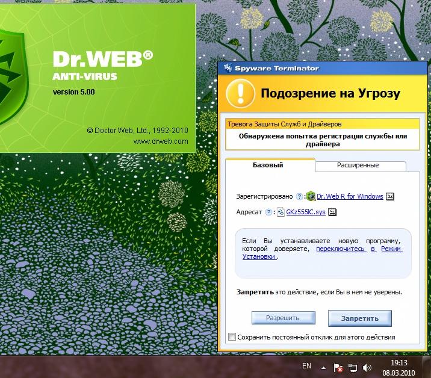Show hidden tray icons arrow
Screen dimensions: 431x378
(323, 368)
